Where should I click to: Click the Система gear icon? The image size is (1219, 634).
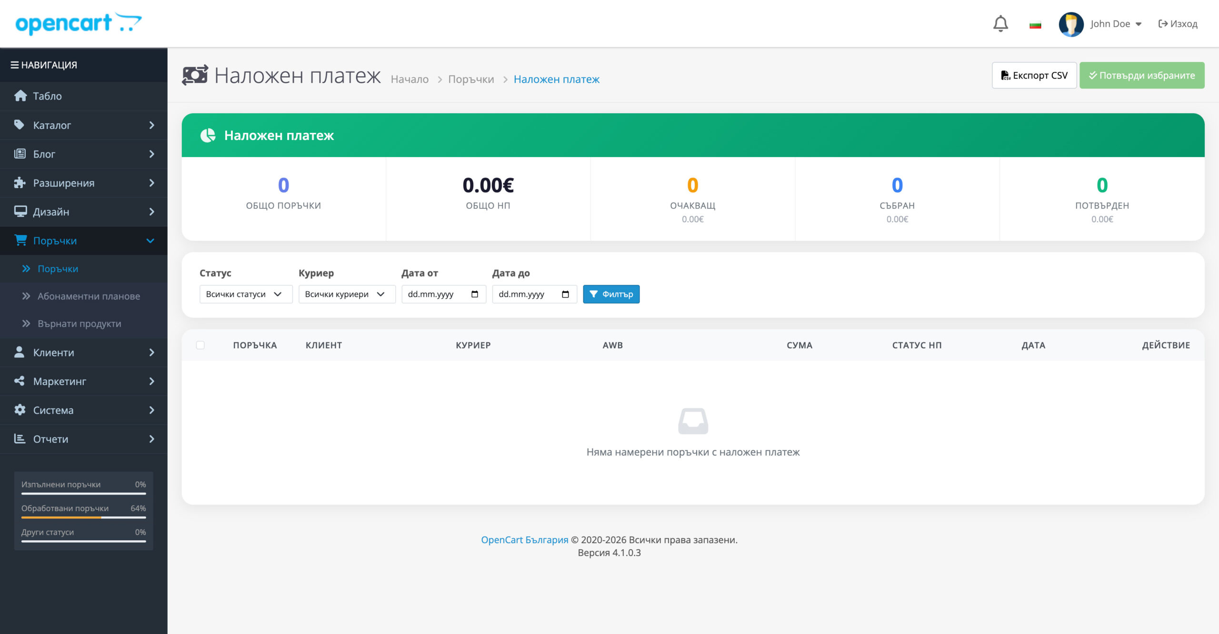tap(20, 410)
